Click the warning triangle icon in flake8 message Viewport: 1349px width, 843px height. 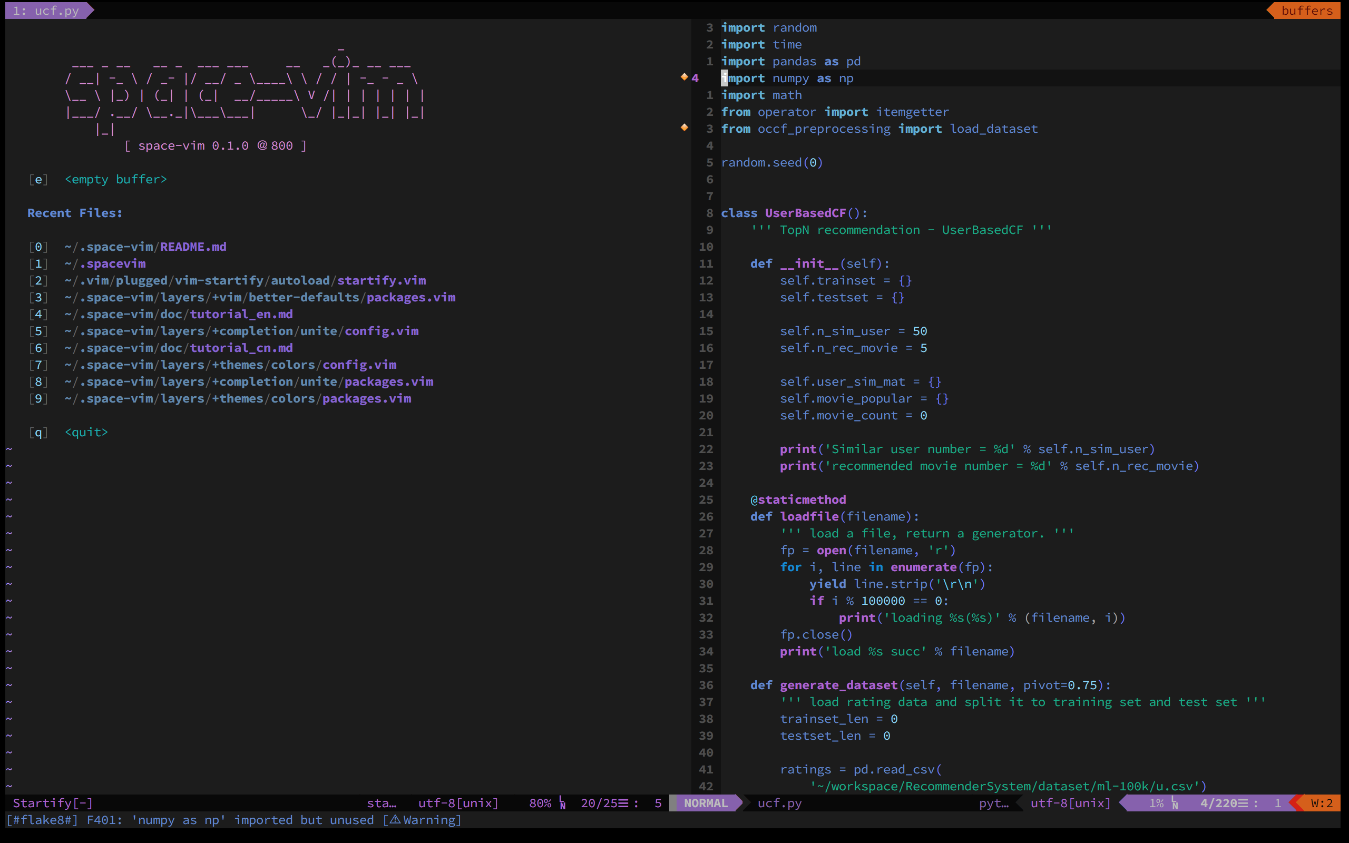[x=395, y=820]
